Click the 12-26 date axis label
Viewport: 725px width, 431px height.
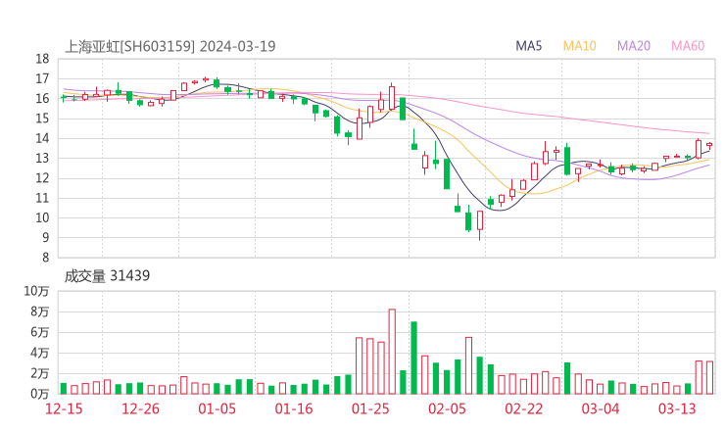click(x=140, y=408)
